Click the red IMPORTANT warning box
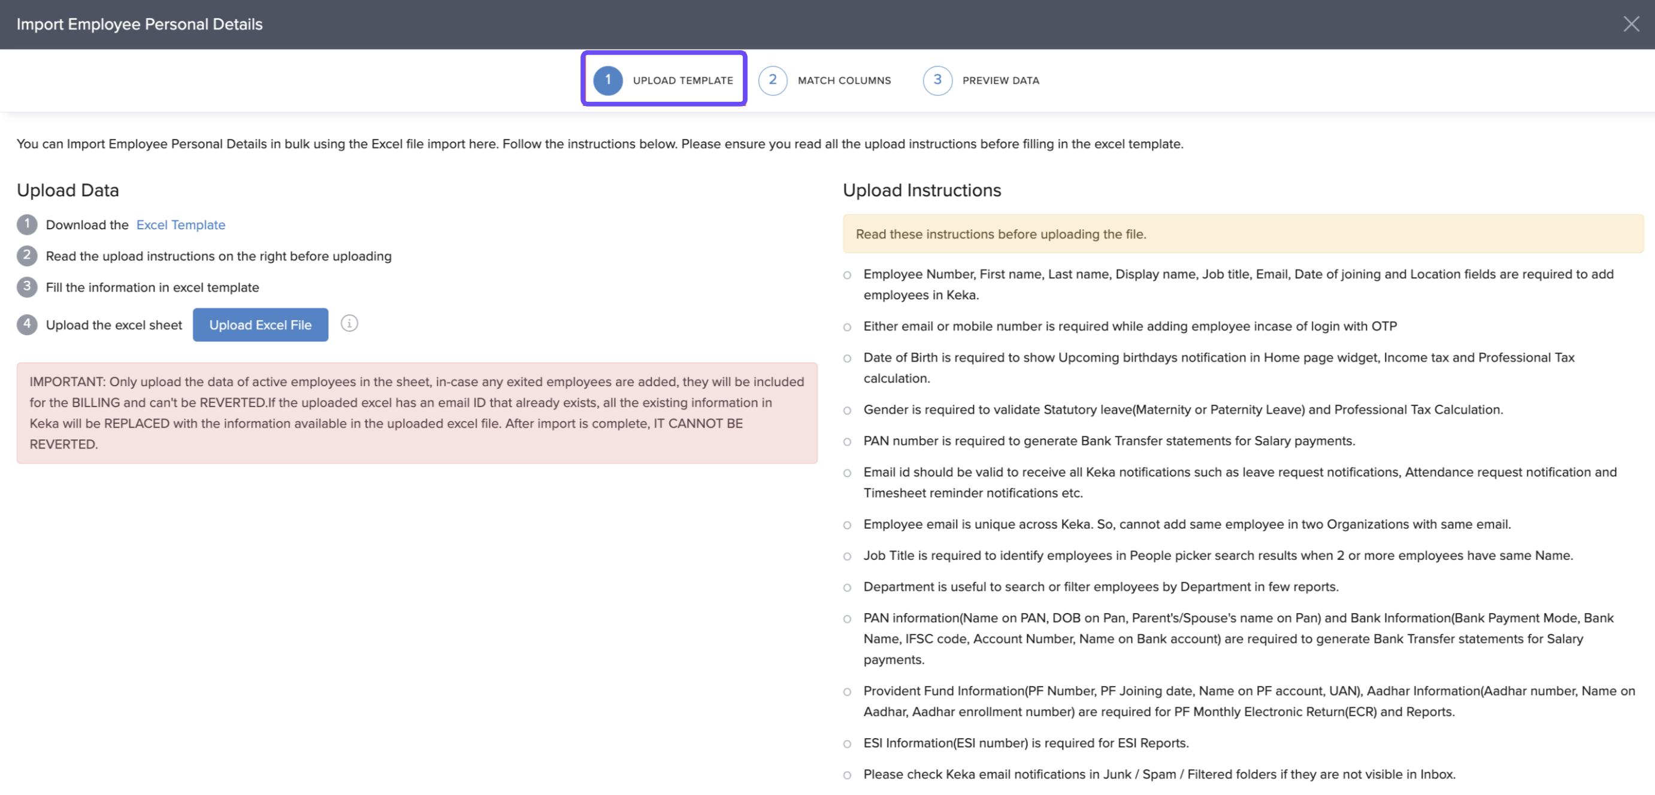Screen dimensions: 1655x795 [x=416, y=413]
